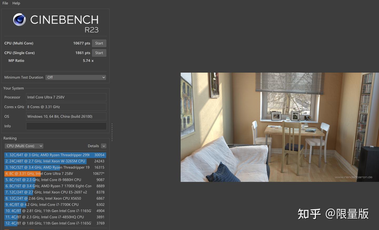Click the panel splitter dotted handle
The height and width of the screenshot is (230, 379).
tap(112, 132)
